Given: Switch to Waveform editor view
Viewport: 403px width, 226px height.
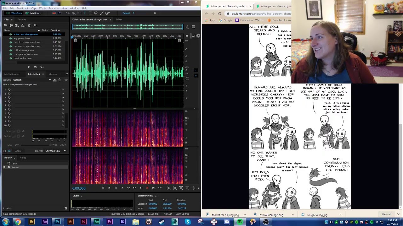Looking at the screenshot, I should pos(14,13).
